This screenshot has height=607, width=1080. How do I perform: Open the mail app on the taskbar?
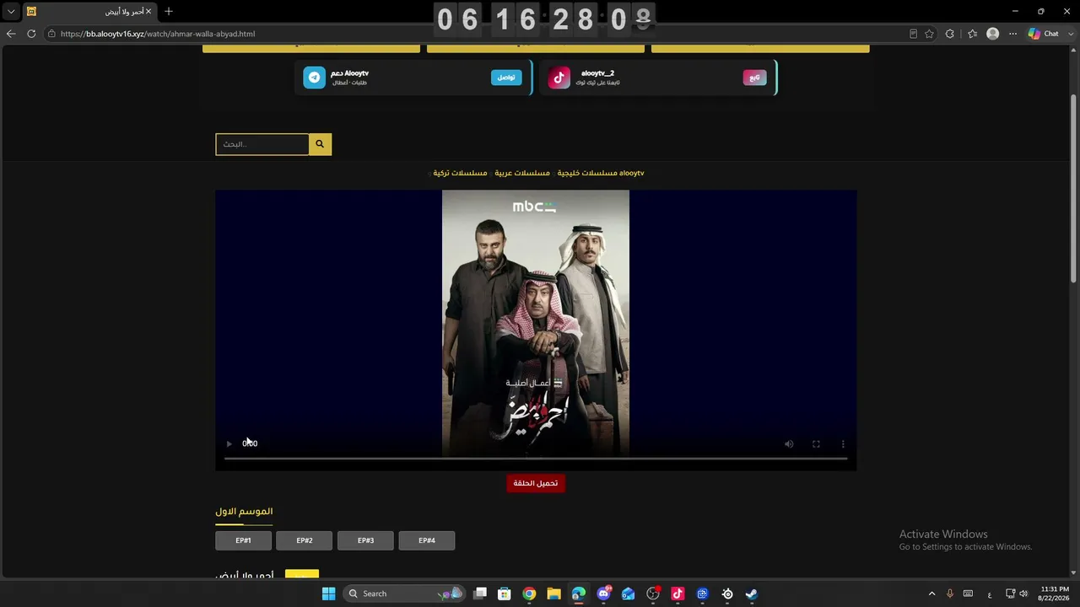[x=628, y=594]
